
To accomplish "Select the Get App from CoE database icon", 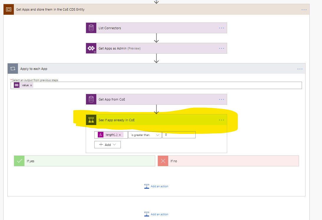I will click(x=91, y=99).
